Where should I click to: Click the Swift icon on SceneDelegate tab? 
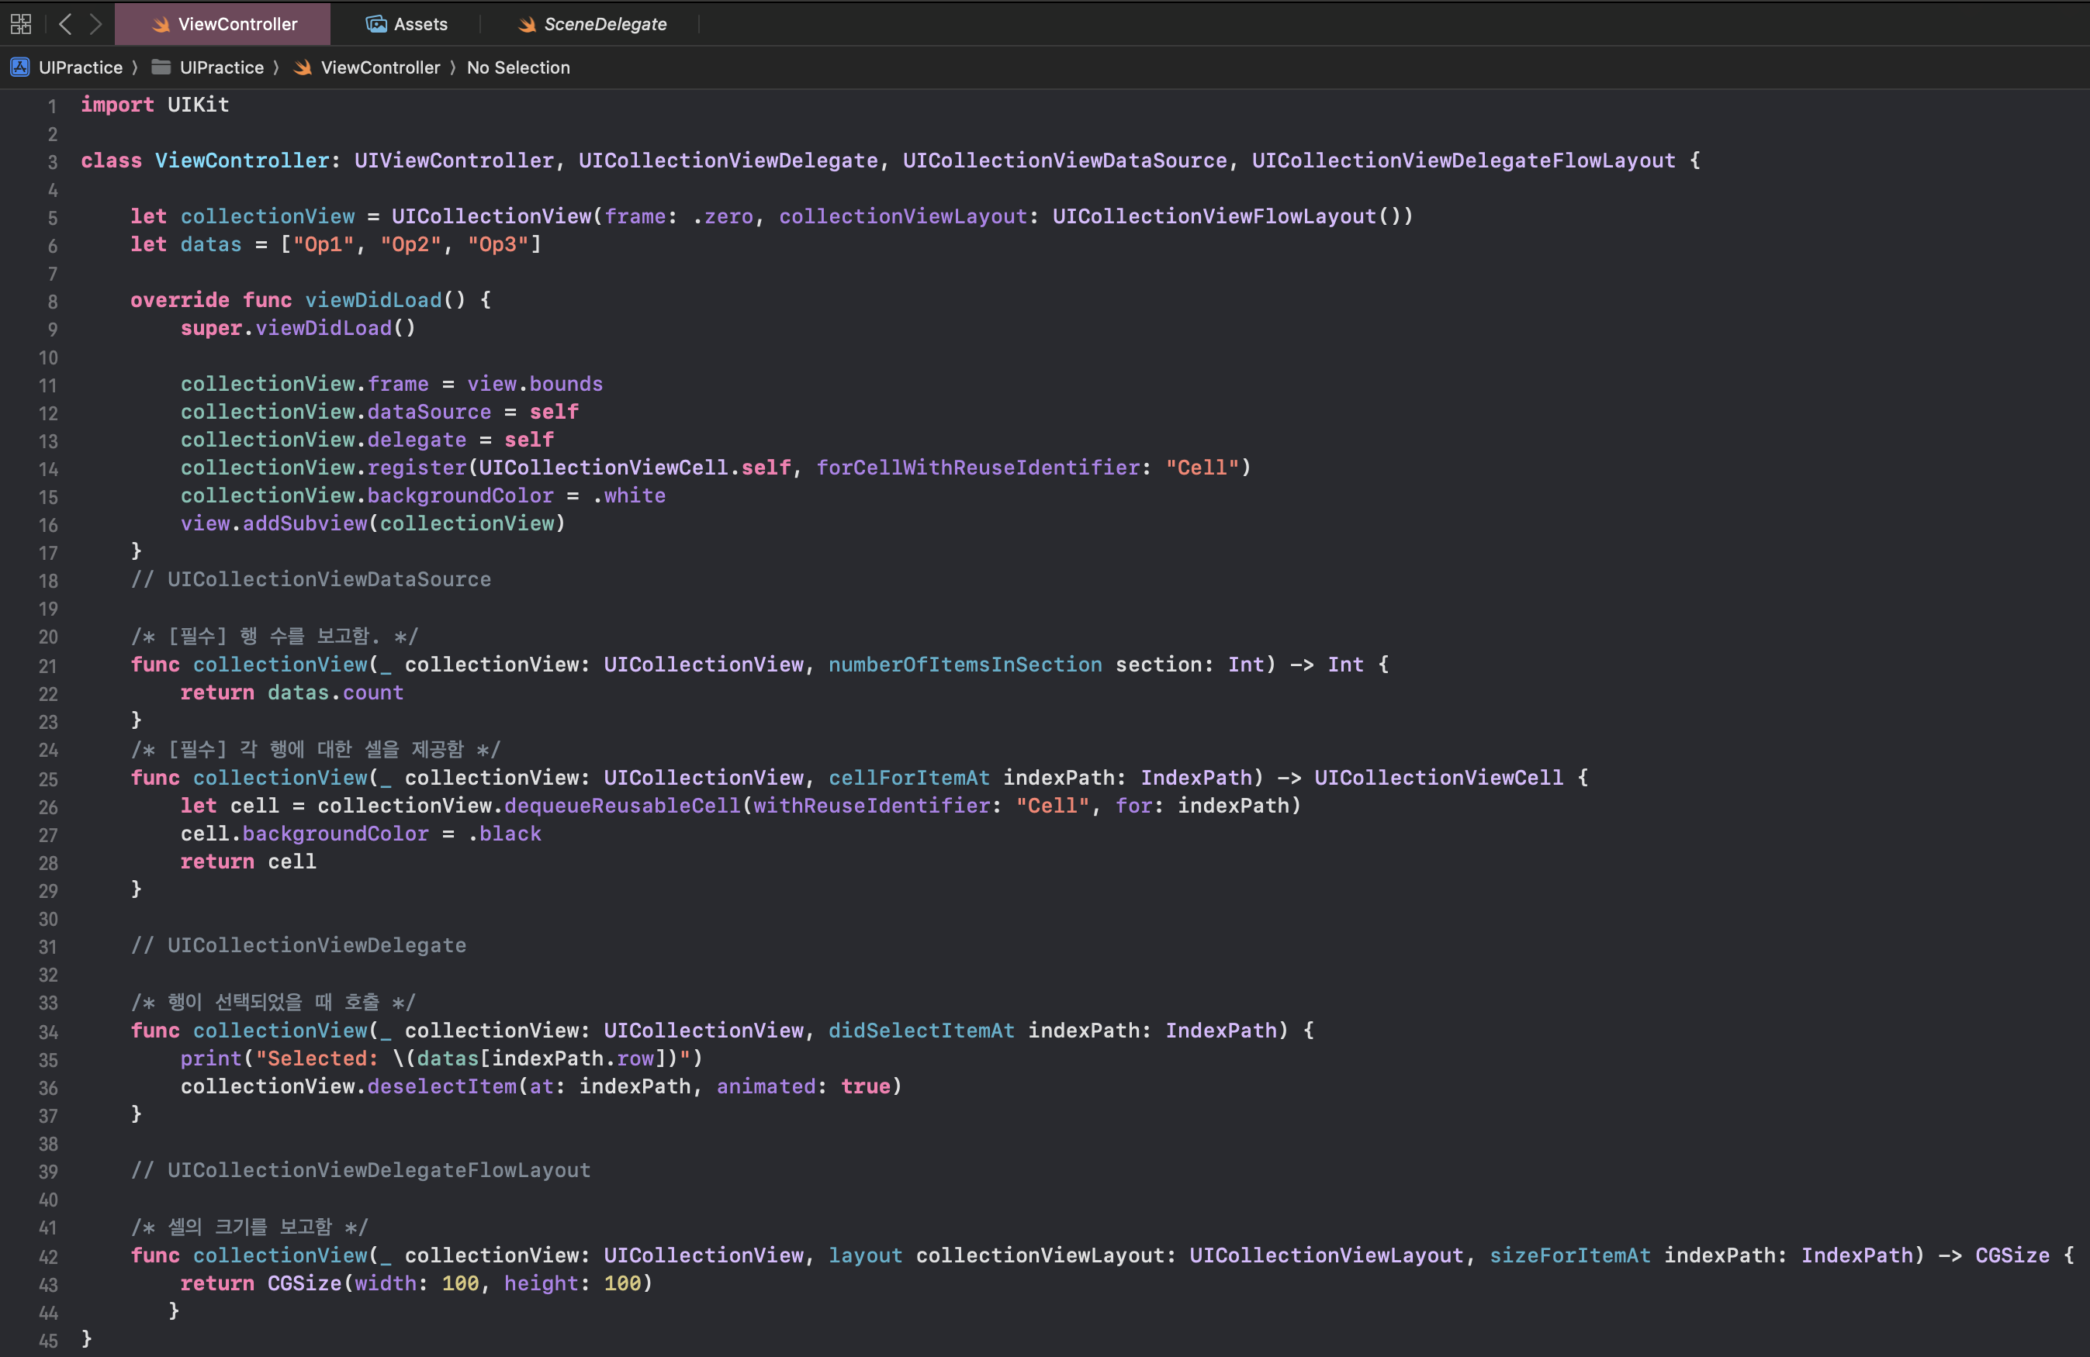pos(526,25)
